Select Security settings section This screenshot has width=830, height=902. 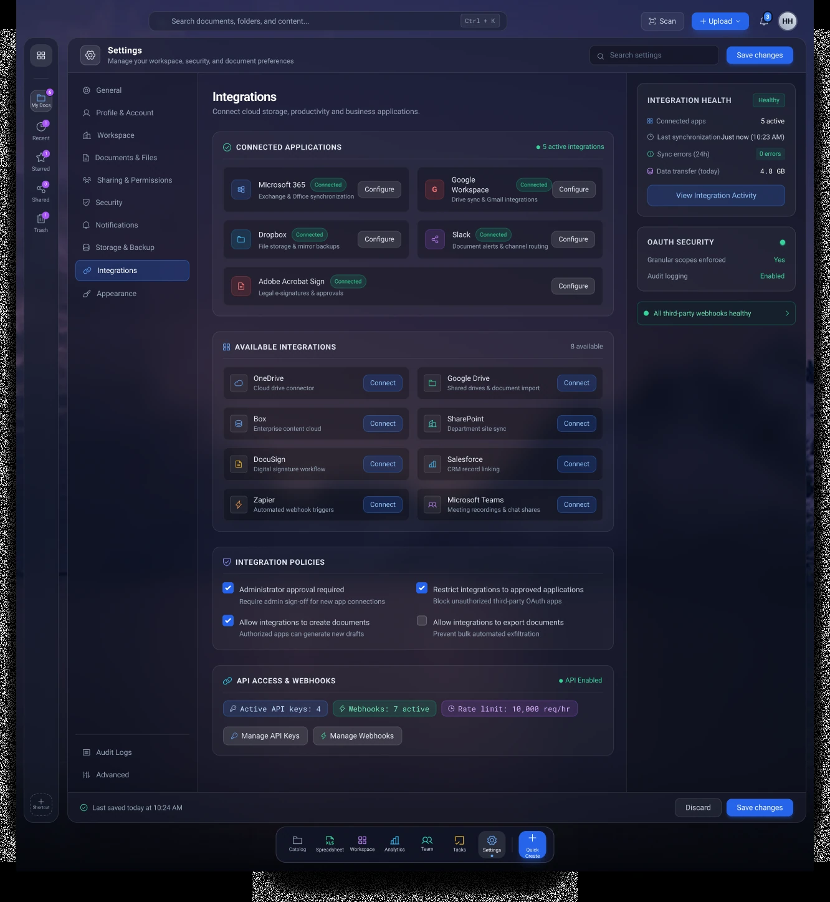[132, 203]
